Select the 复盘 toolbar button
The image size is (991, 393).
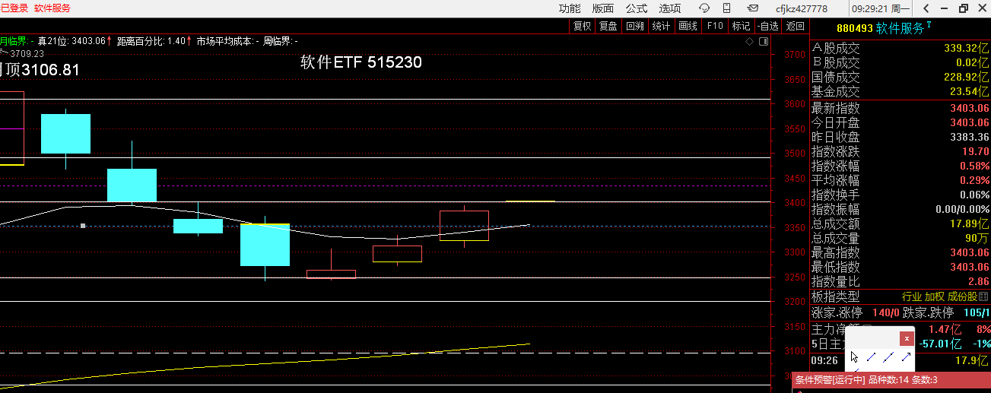(x=608, y=26)
